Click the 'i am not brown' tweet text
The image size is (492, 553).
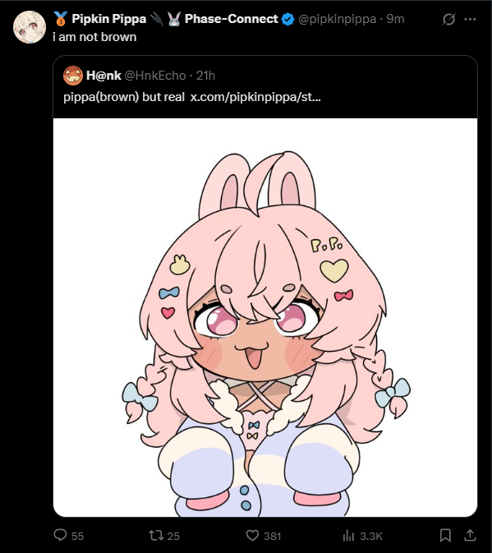94,37
